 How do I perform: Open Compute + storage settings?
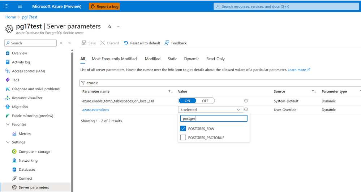point(35,152)
